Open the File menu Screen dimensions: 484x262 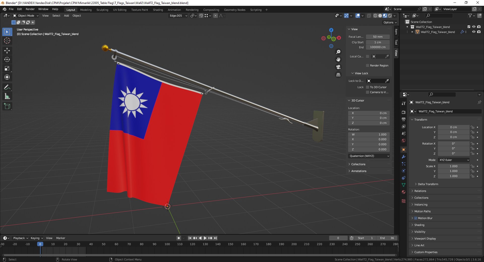[x=11, y=9]
